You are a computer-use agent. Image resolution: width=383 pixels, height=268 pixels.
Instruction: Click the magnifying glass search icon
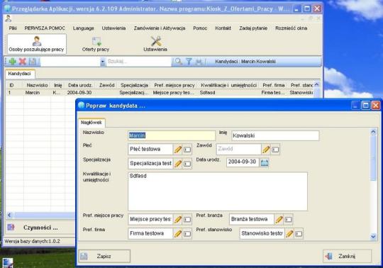click(x=179, y=62)
